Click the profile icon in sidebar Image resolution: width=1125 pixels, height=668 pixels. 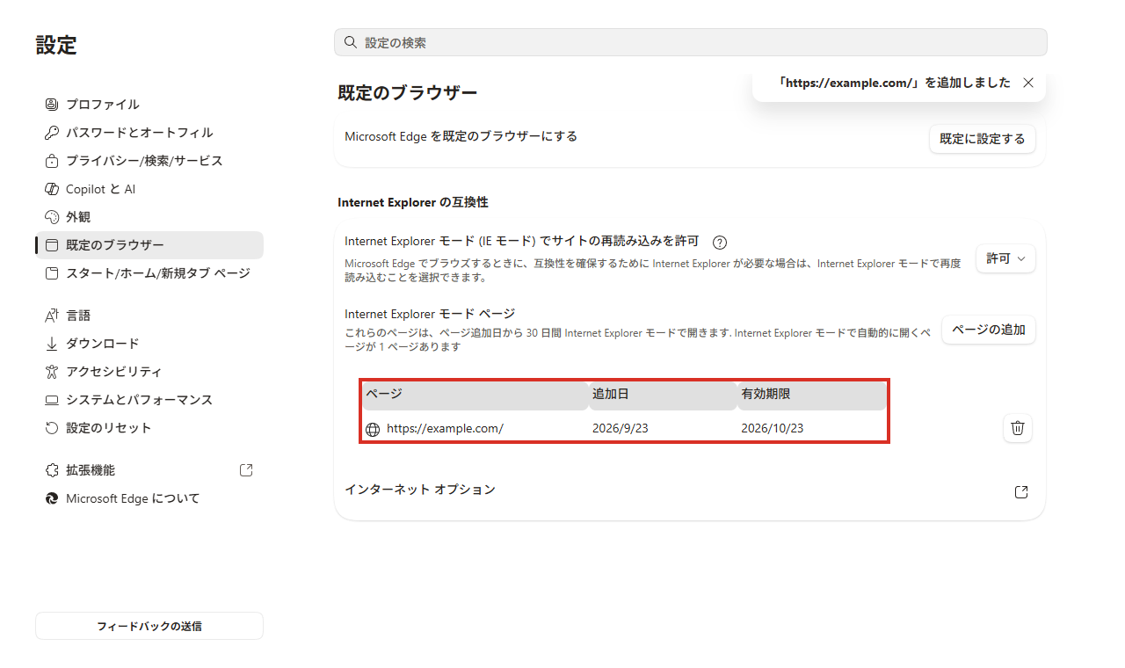(51, 104)
